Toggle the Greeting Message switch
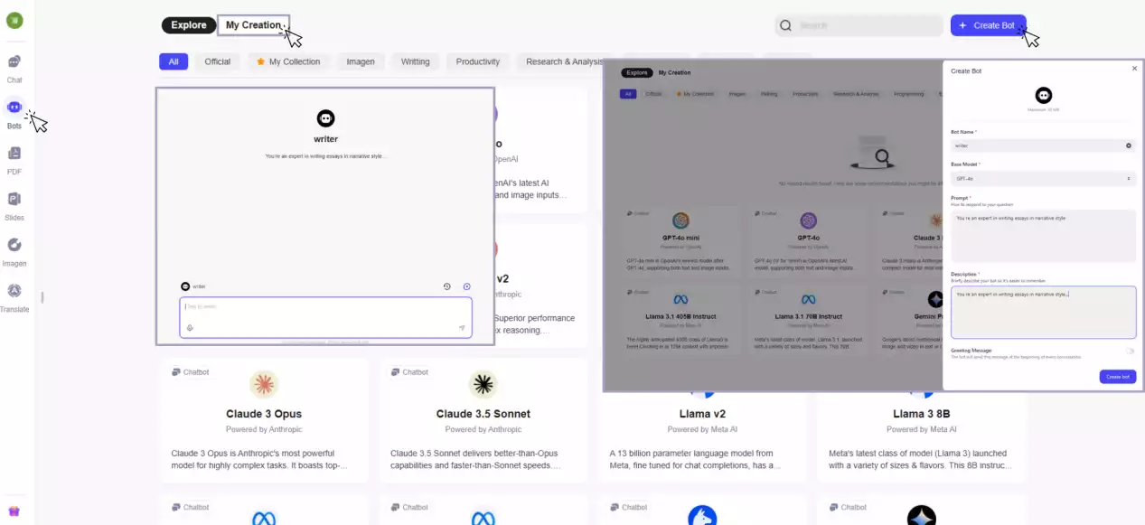Viewport: 1145px width, 525px height. [1130, 351]
